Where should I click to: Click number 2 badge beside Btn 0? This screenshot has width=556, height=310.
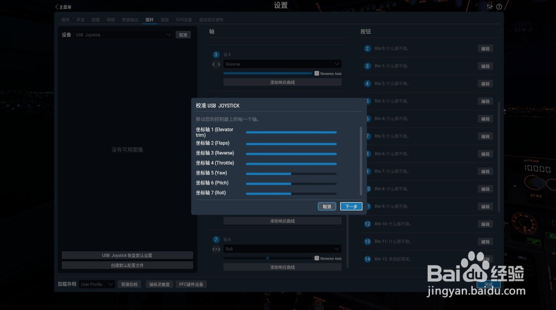pyautogui.click(x=367, y=48)
